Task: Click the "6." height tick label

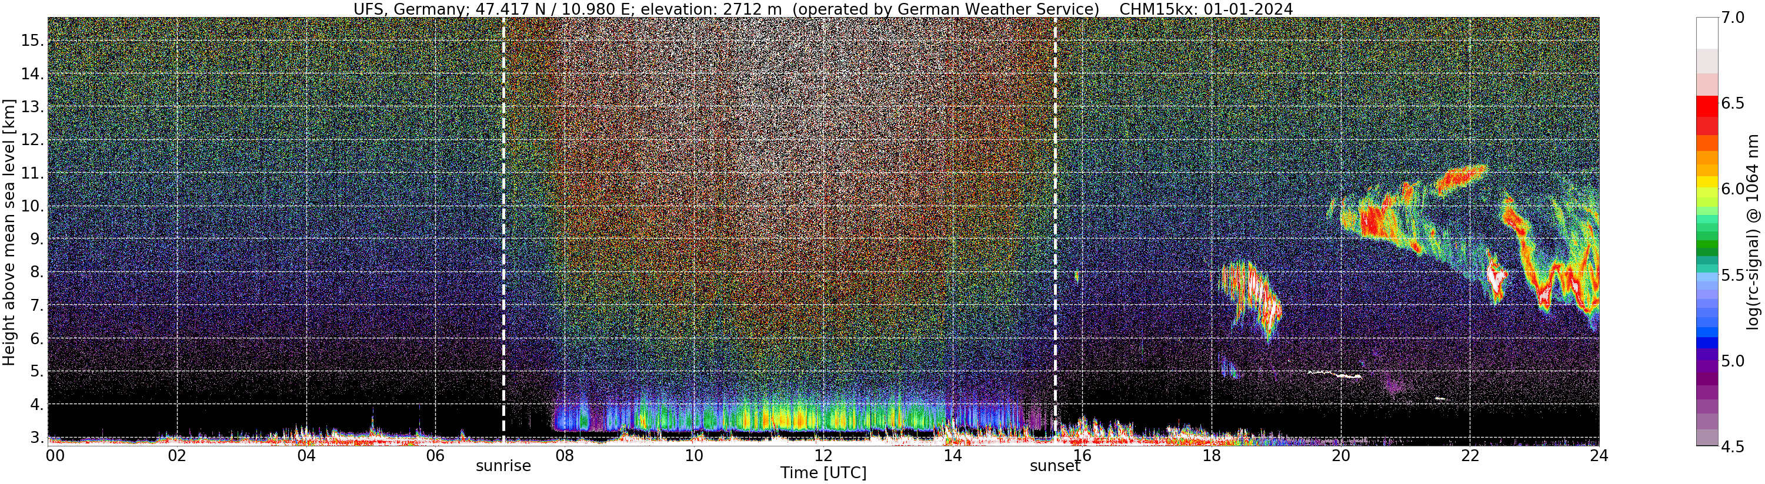Action: (x=37, y=338)
